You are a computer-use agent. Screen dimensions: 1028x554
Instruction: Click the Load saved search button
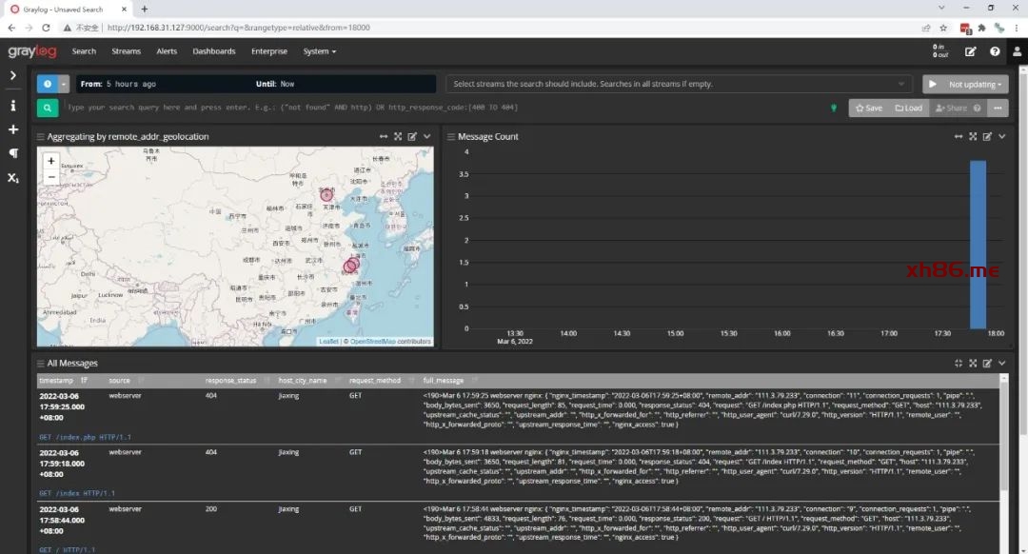click(x=909, y=109)
